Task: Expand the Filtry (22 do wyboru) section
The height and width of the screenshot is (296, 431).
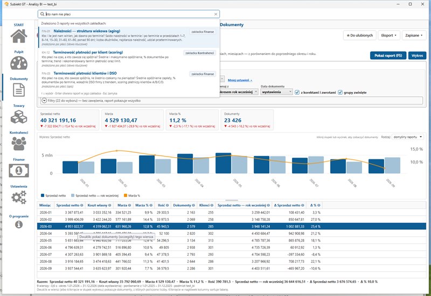Action: [44, 101]
